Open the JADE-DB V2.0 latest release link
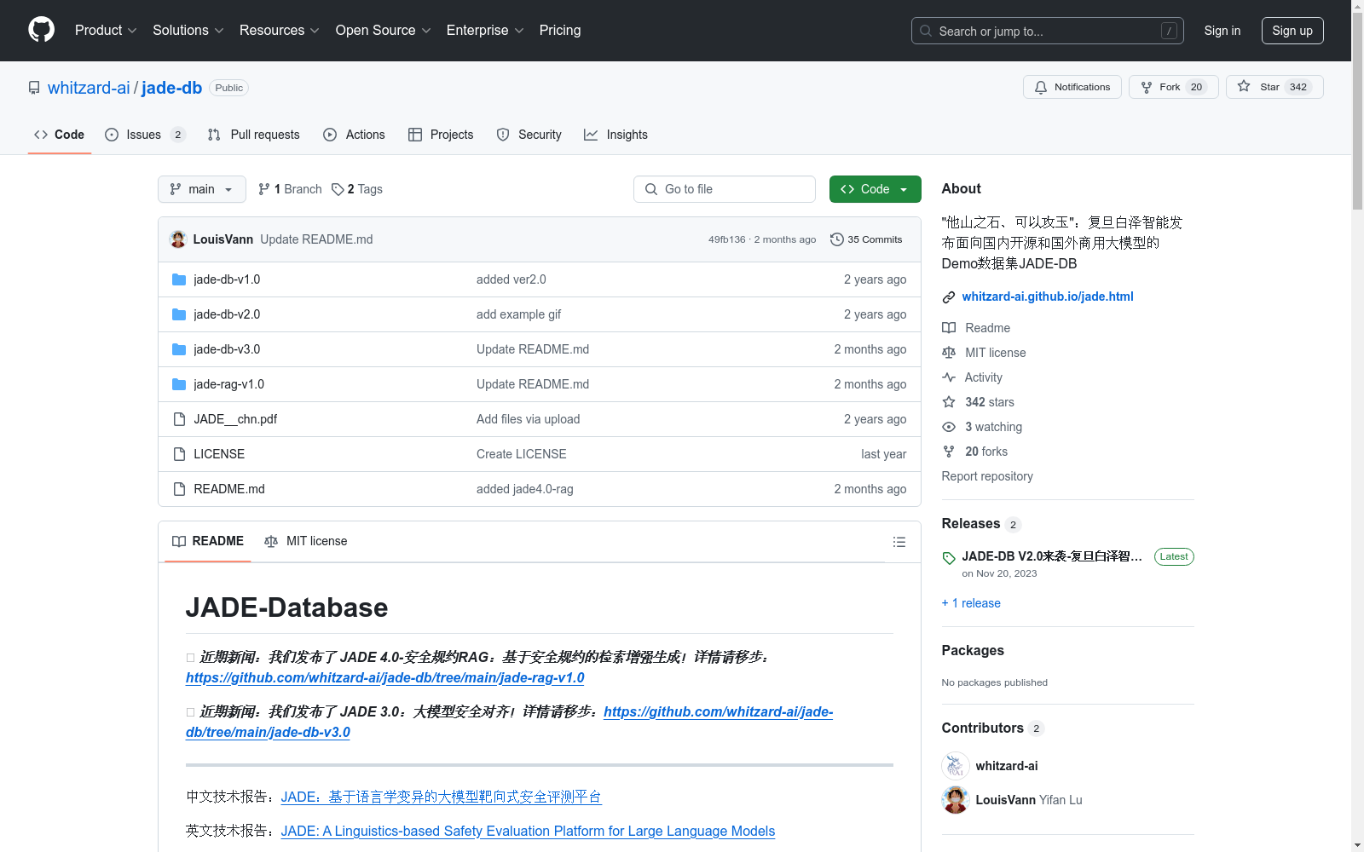Viewport: 1364px width, 852px height. (x=1052, y=556)
